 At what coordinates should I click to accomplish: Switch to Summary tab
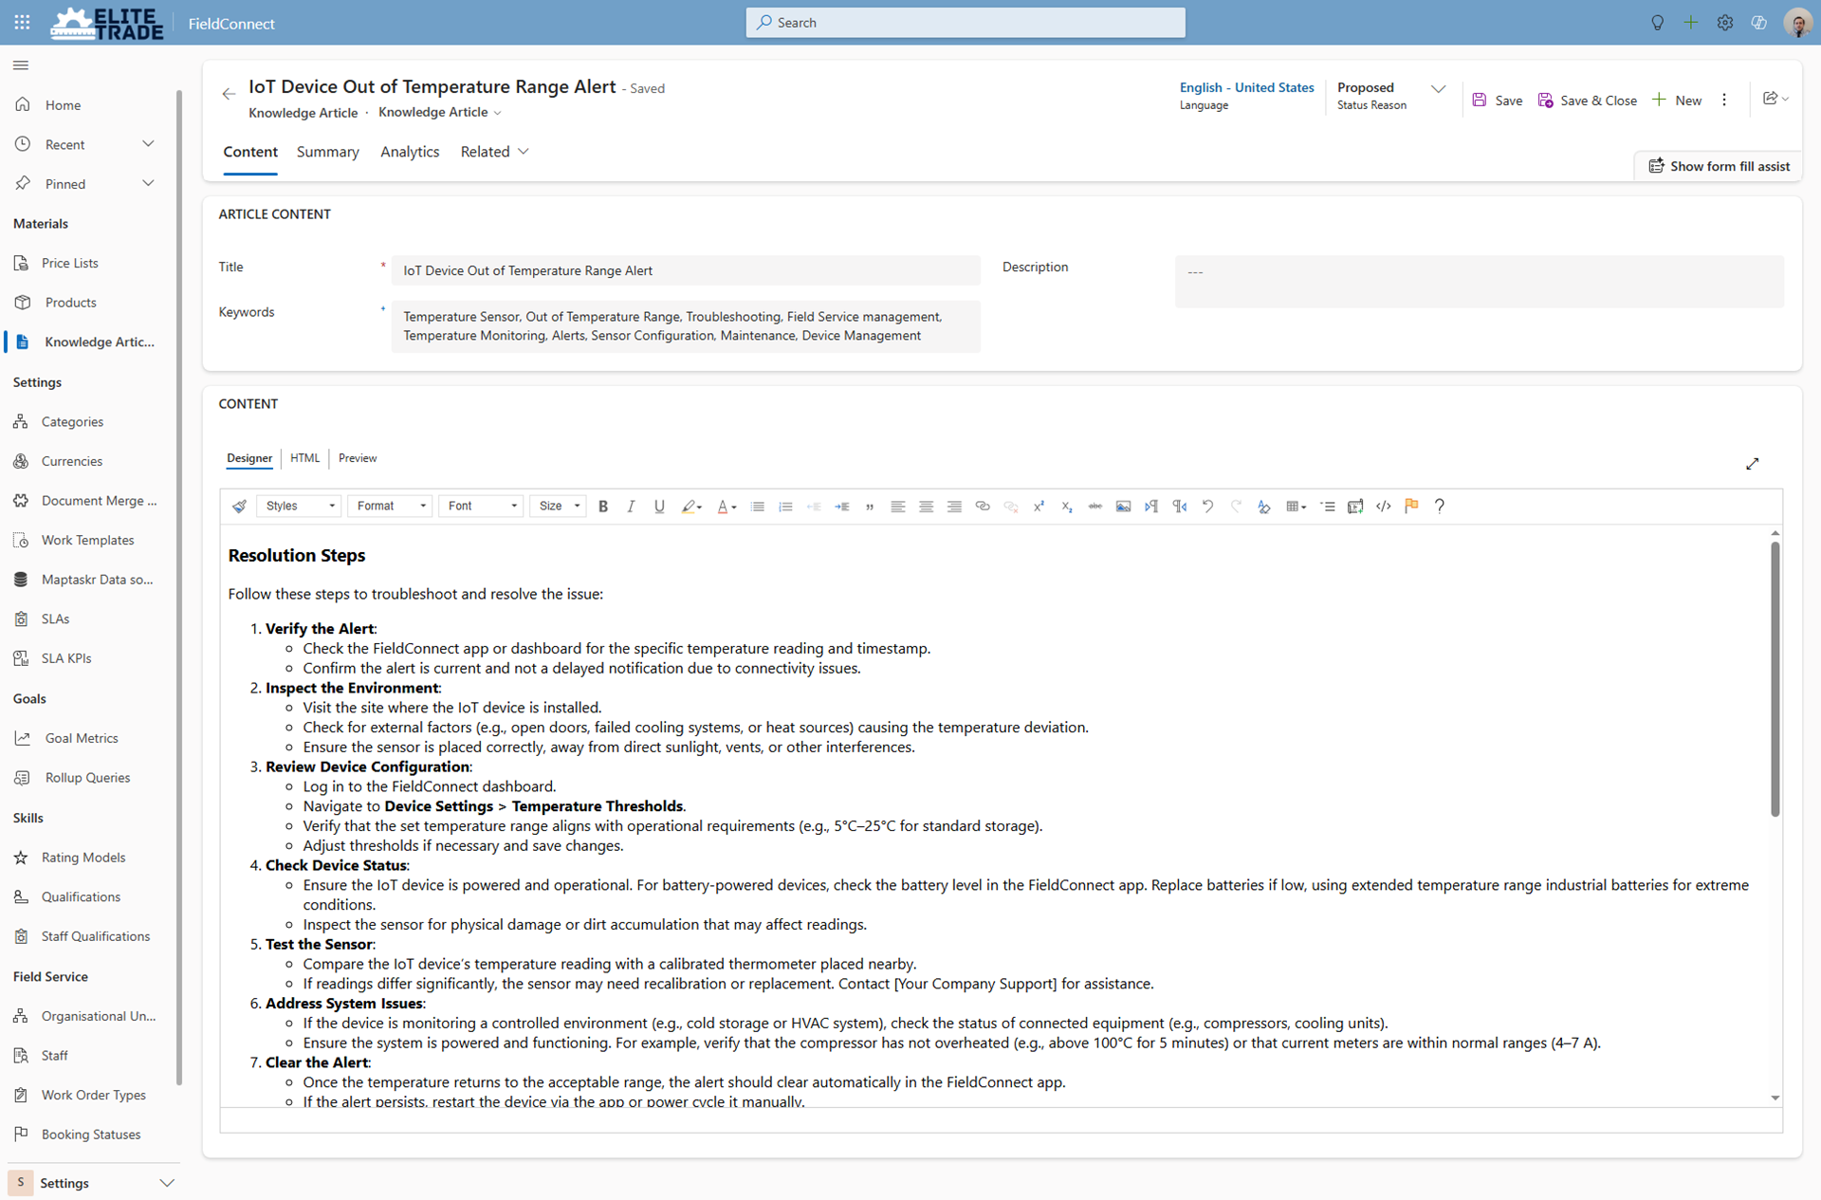pyautogui.click(x=327, y=152)
